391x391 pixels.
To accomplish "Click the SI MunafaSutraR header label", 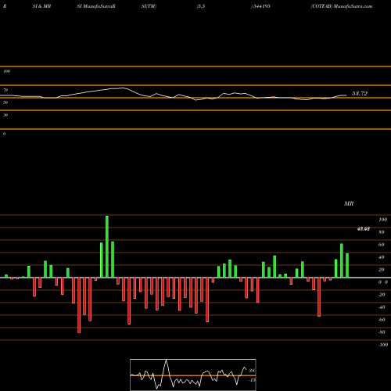I will (x=96, y=6).
